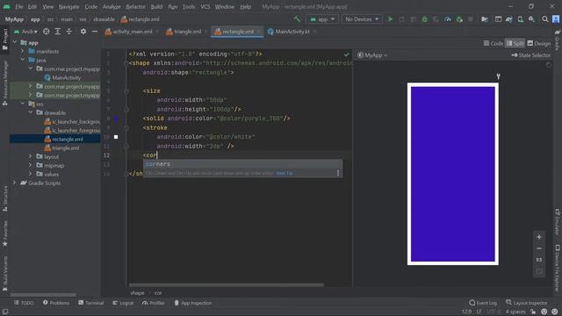The image size is (562, 316).
Task: Open the Build menu
Action: [156, 7]
